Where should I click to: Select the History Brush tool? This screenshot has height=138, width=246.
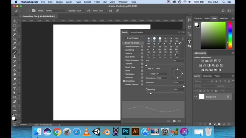pos(15,61)
